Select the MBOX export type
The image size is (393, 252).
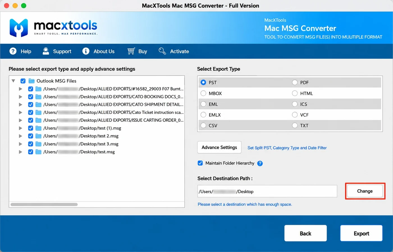point(203,93)
